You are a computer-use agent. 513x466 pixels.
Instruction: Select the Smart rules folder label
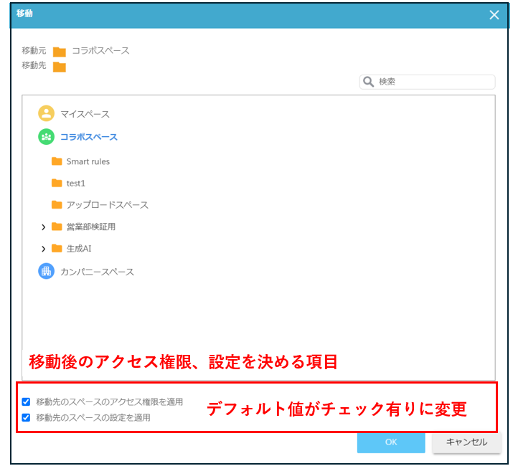click(x=88, y=161)
